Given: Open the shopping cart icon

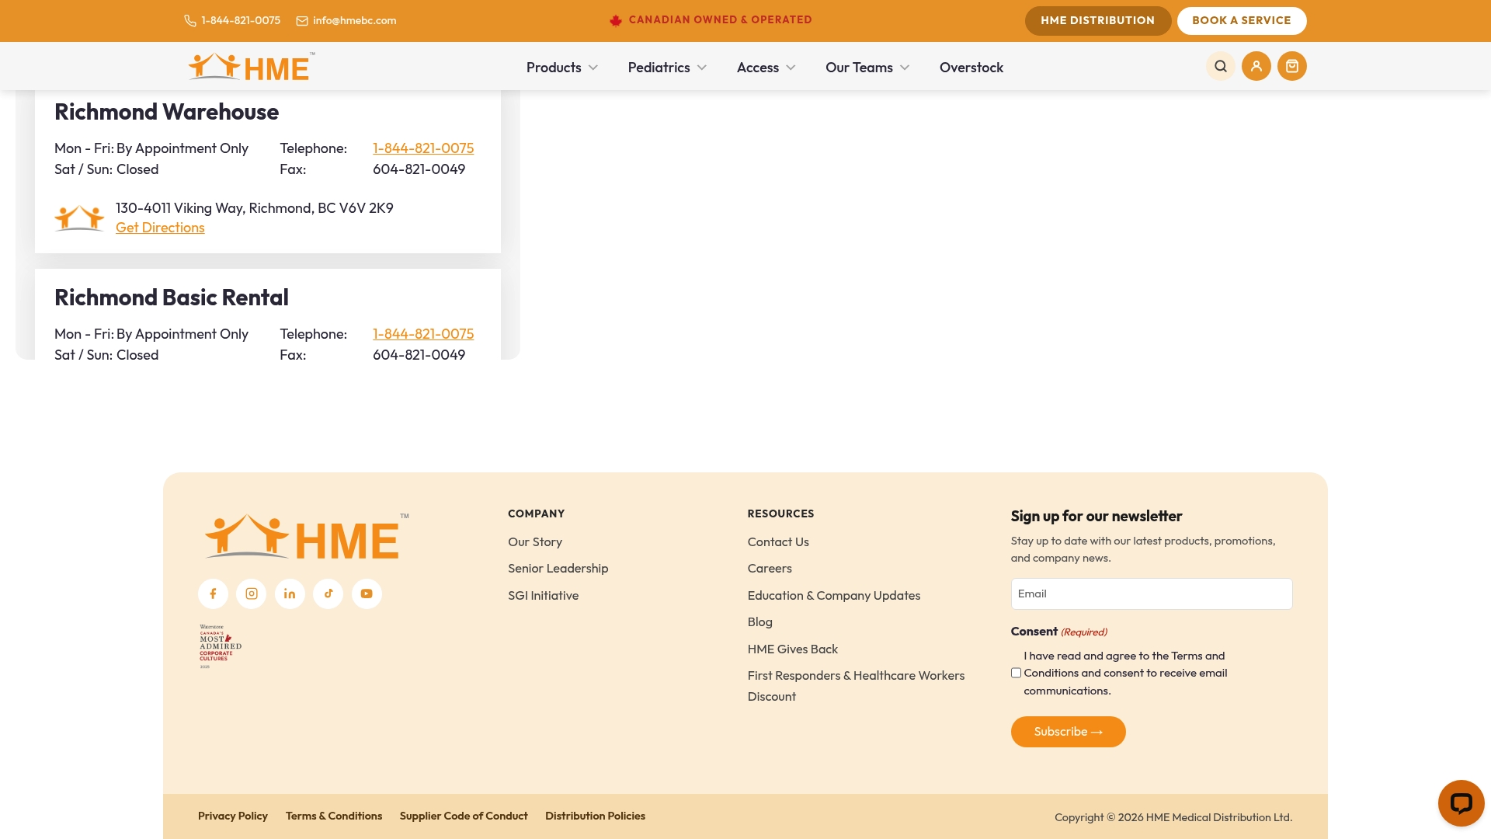Looking at the screenshot, I should tap(1292, 66).
